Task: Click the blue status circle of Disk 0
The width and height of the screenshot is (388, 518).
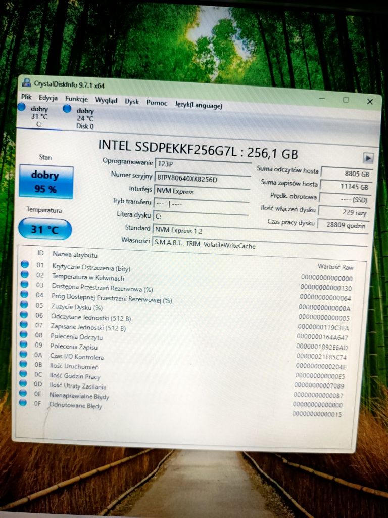Action: click(67, 108)
